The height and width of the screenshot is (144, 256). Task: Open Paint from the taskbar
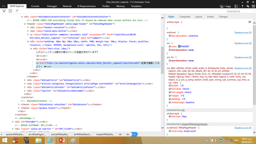(73, 140)
